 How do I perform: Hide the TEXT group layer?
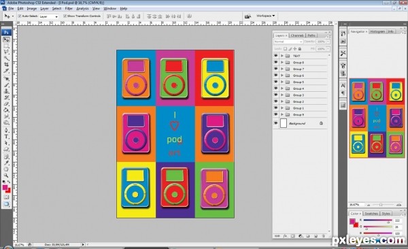(x=276, y=56)
